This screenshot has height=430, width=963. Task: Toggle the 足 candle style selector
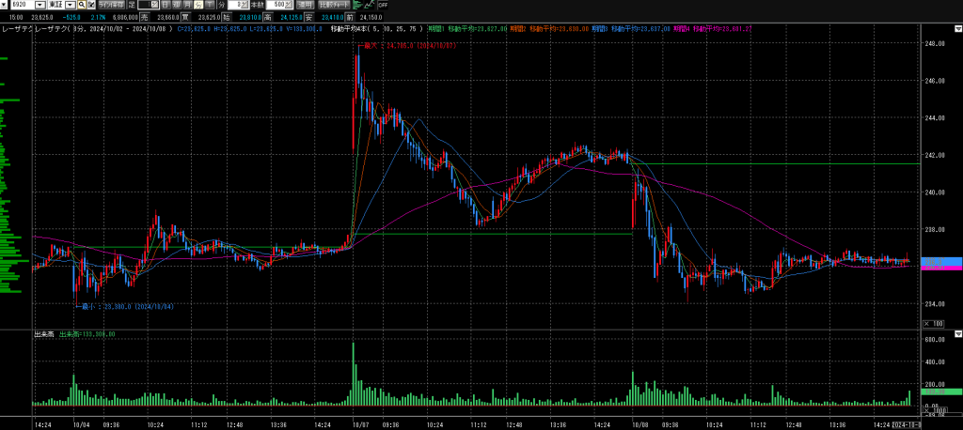[x=150, y=5]
